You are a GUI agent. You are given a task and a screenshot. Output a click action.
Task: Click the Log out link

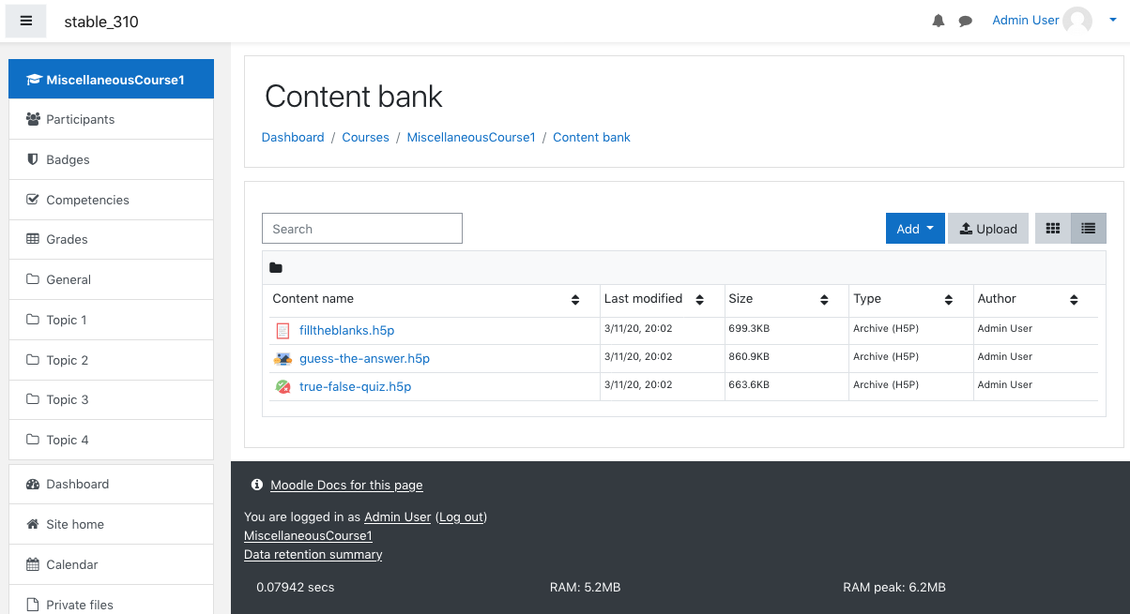(461, 517)
